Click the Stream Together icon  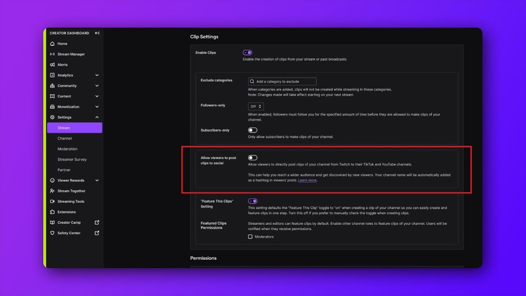52,191
